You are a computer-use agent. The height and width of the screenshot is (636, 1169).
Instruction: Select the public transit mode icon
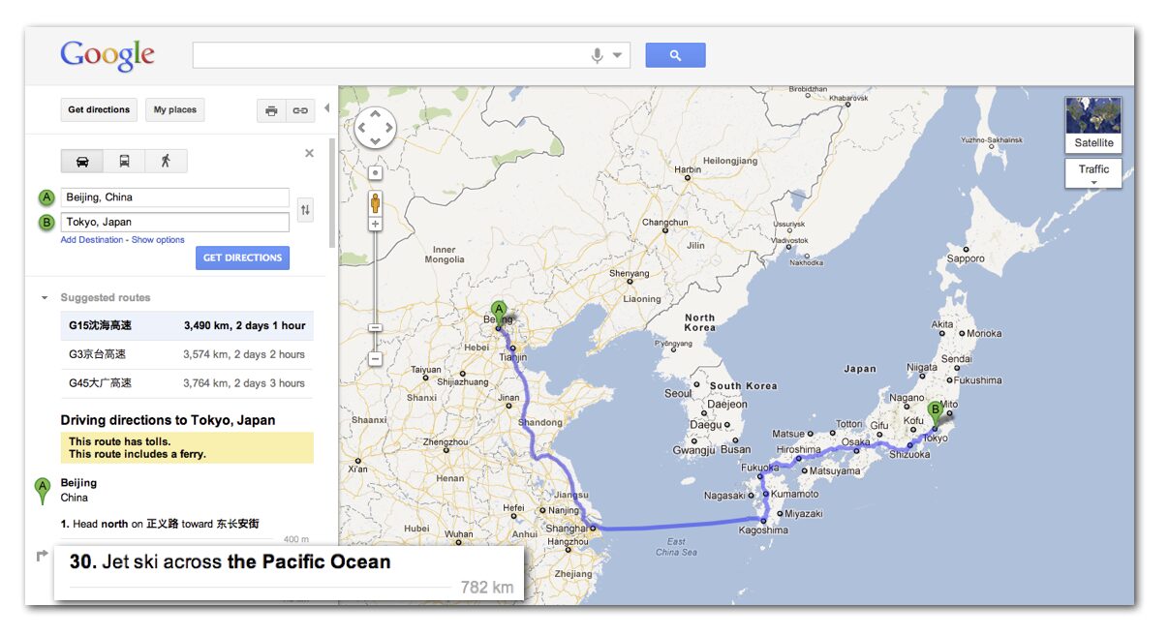124,161
